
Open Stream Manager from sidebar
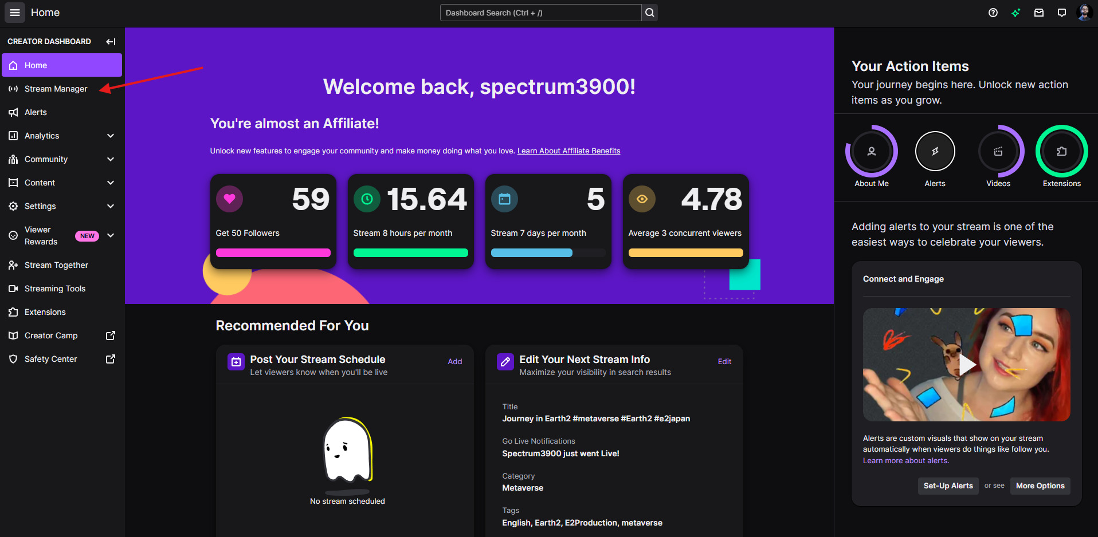56,89
